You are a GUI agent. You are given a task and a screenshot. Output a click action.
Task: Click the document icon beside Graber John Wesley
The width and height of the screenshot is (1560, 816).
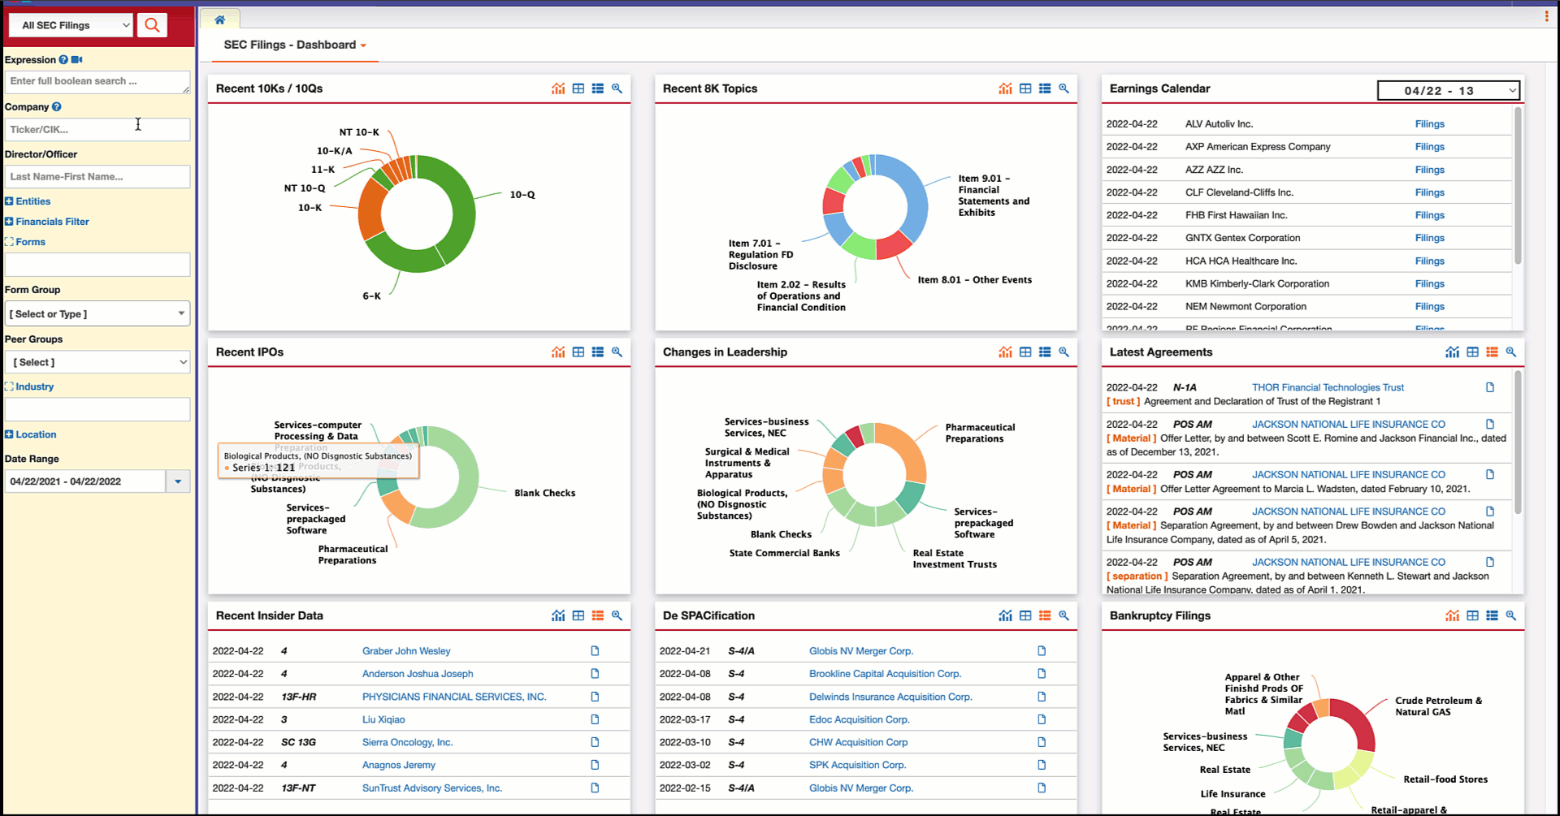pyautogui.click(x=594, y=650)
